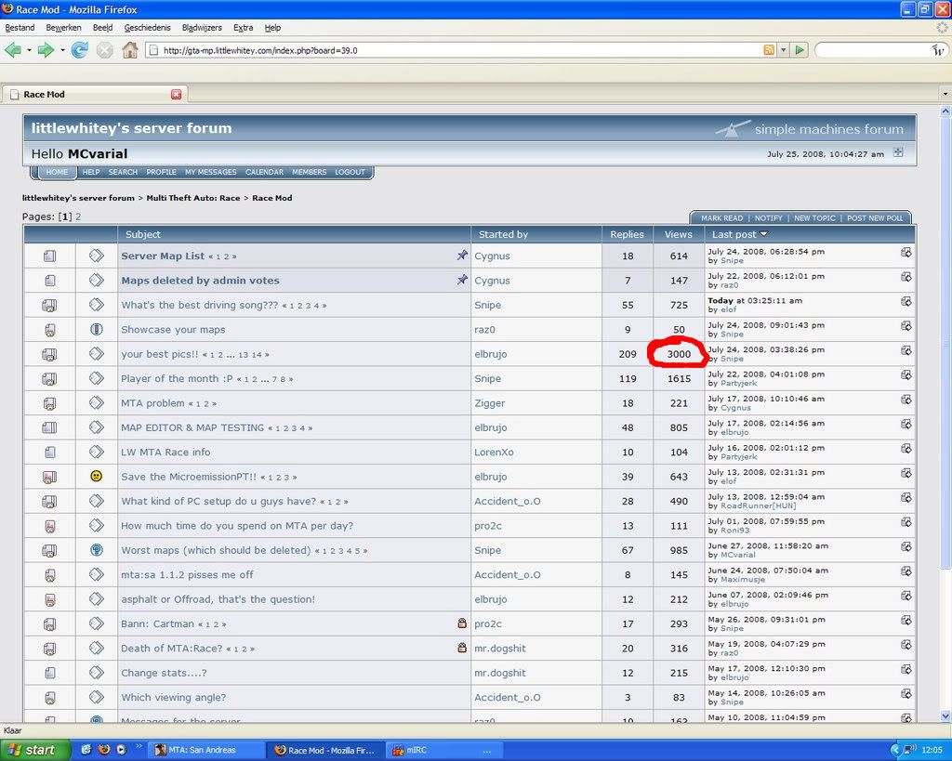Image resolution: width=952 pixels, height=761 pixels.
Task: Open the HOME forum tab
Action: coord(57,172)
